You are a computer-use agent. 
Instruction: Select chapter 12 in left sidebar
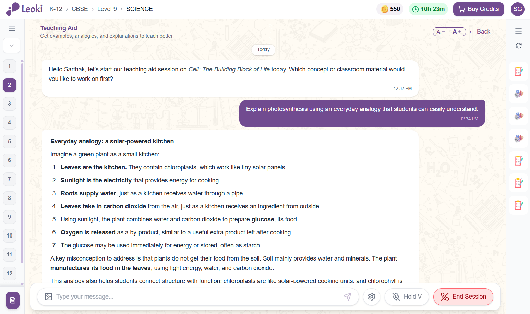pos(10,274)
